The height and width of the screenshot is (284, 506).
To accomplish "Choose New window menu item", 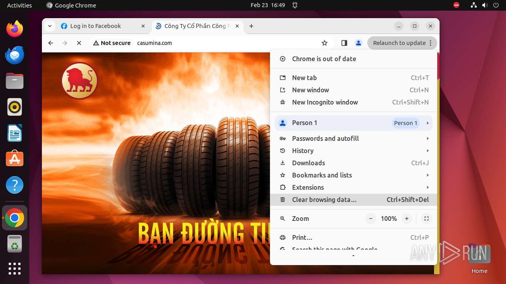I will (353, 90).
